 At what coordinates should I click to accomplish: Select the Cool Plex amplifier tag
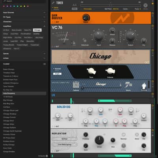click(14, 34)
